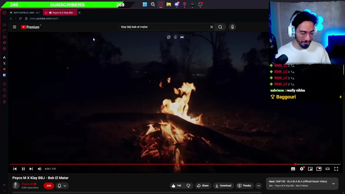Open Psyco-M channel name link
This screenshot has width=345, height=194.
tap(27, 184)
